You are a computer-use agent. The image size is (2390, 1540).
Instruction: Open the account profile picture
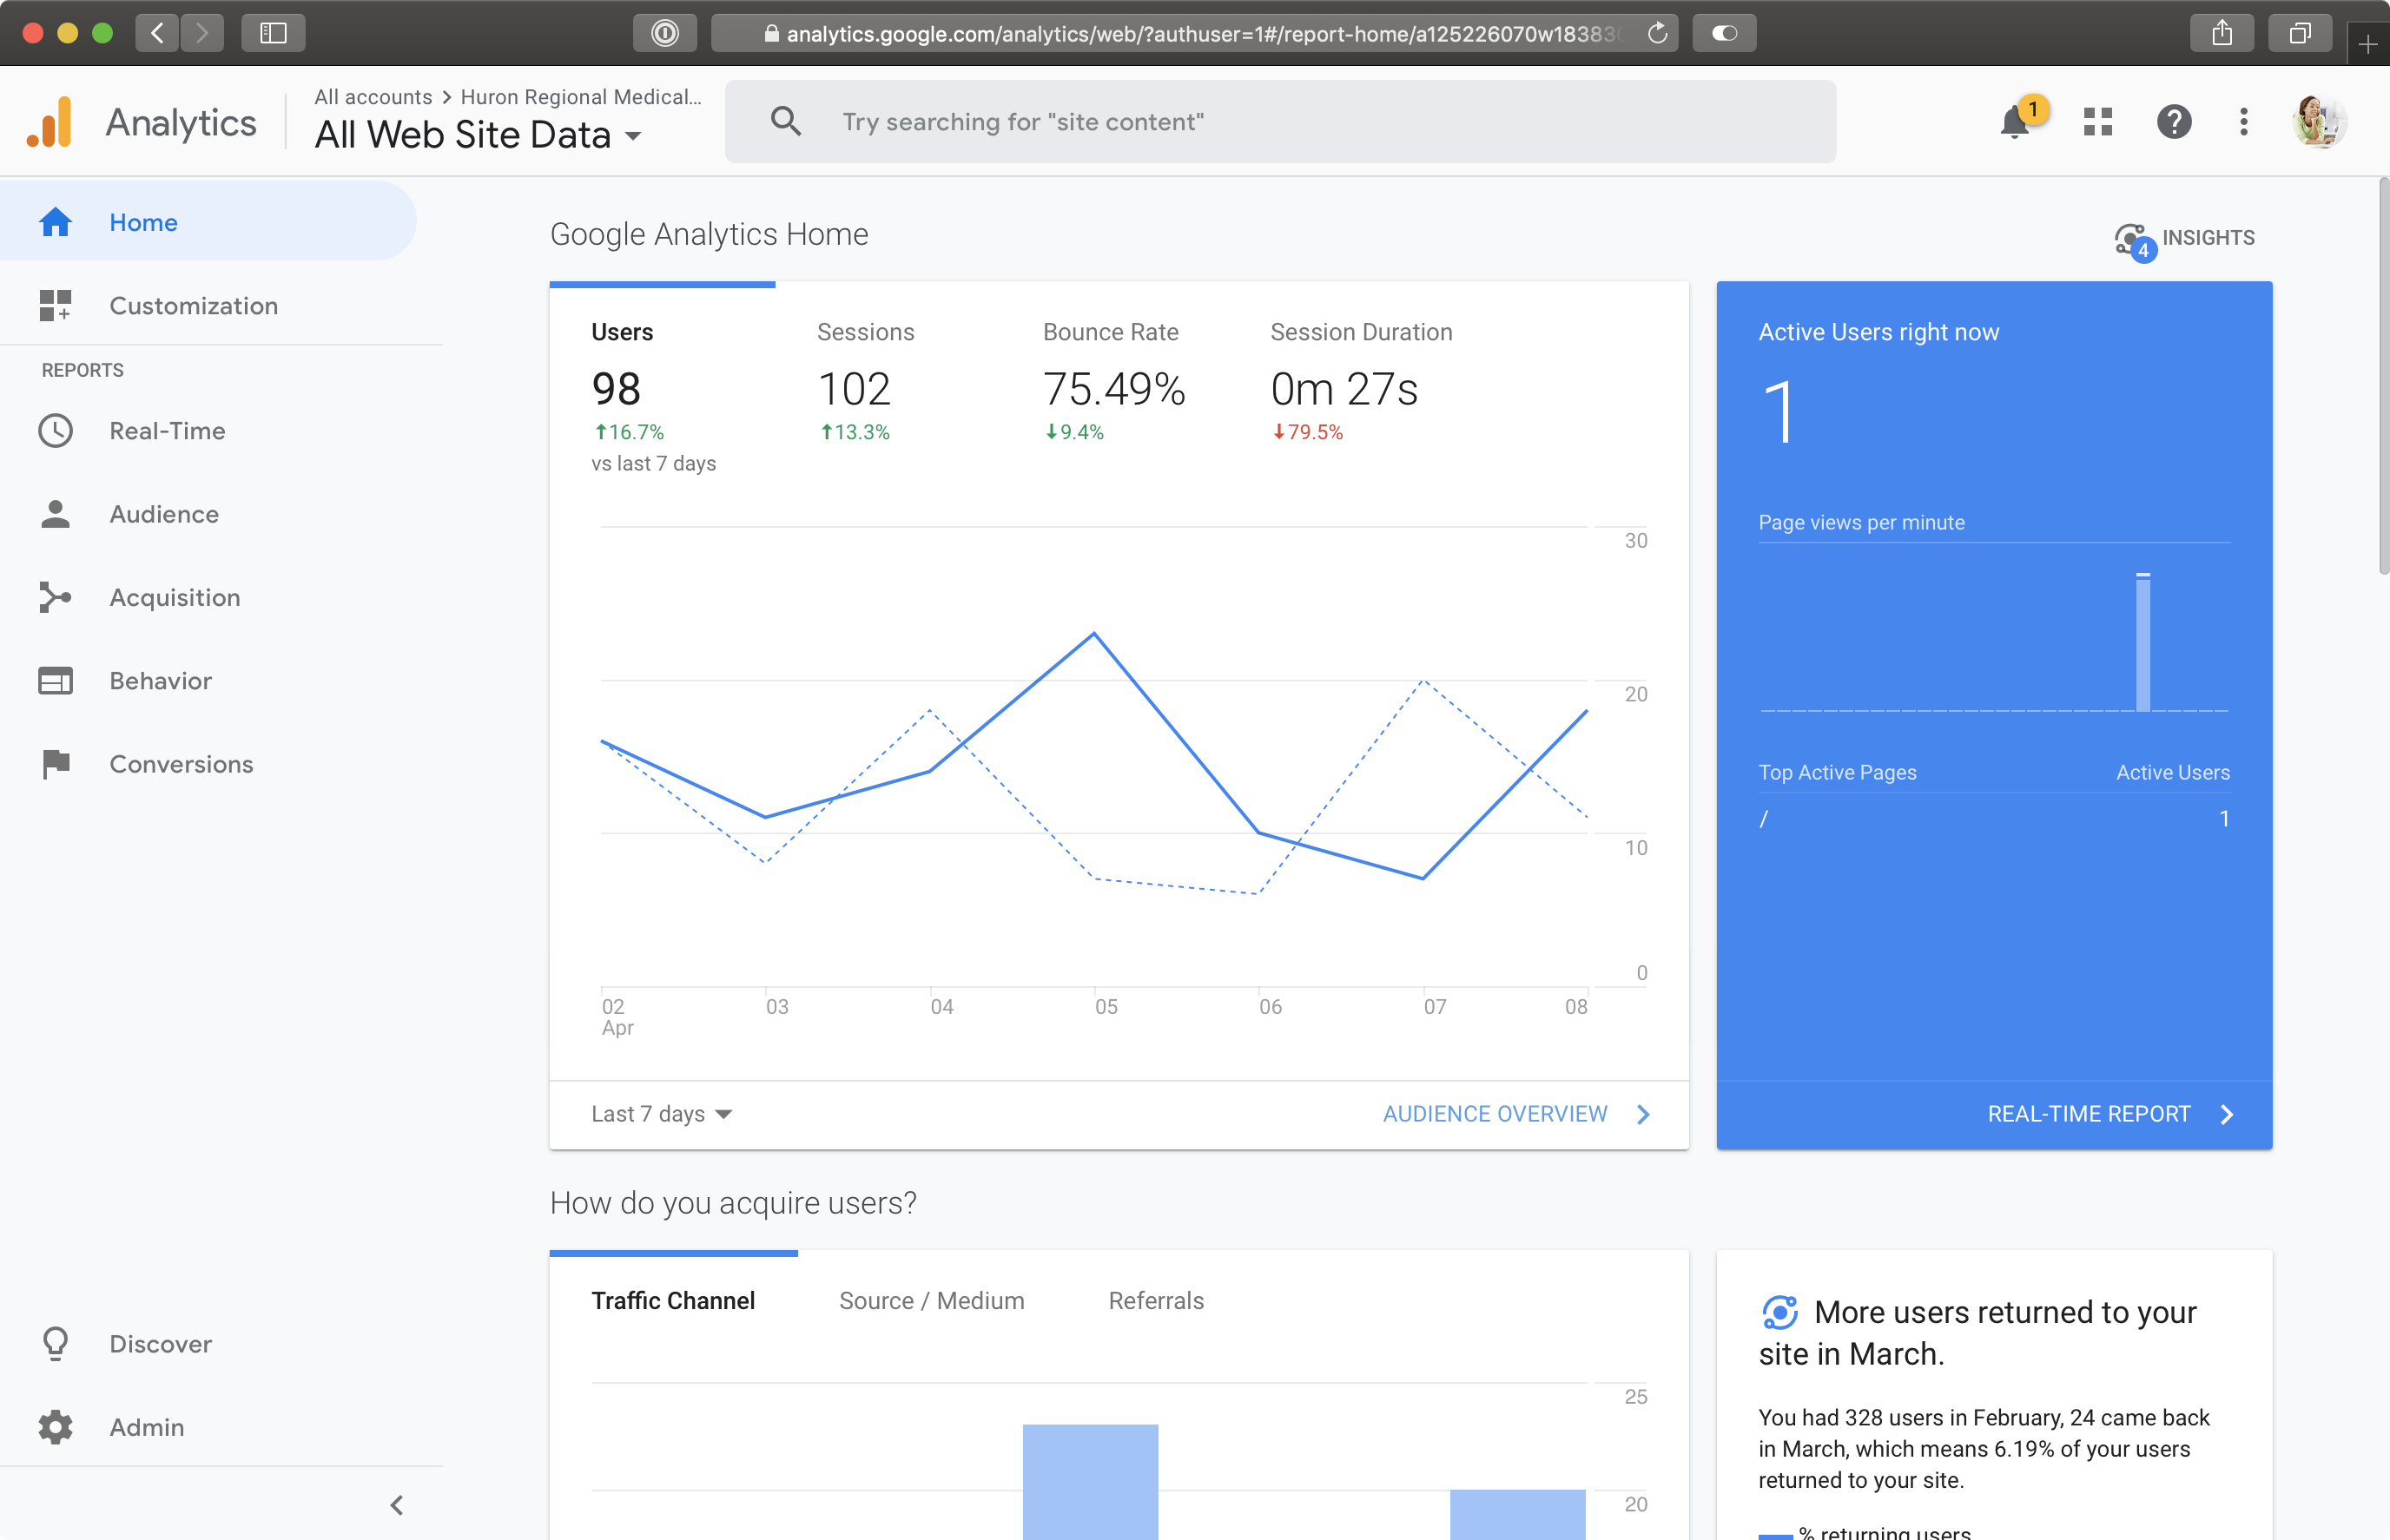[2320, 122]
